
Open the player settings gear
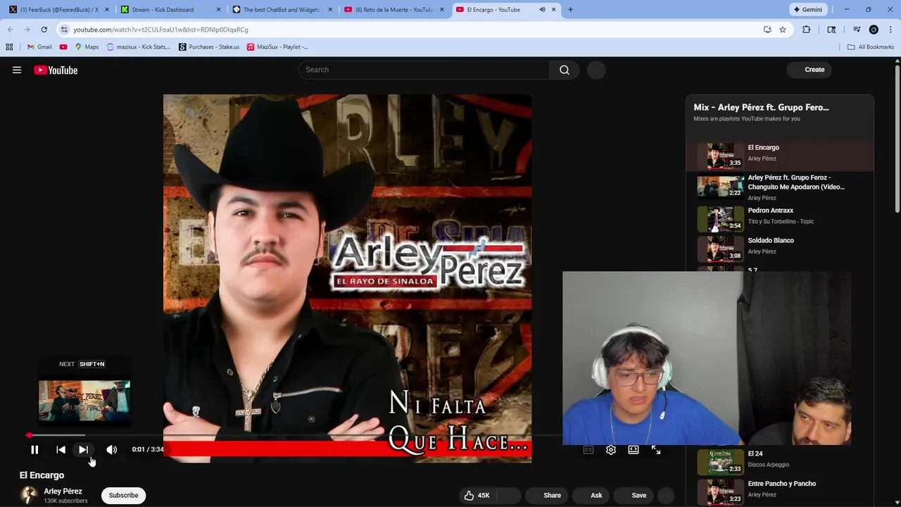611,449
